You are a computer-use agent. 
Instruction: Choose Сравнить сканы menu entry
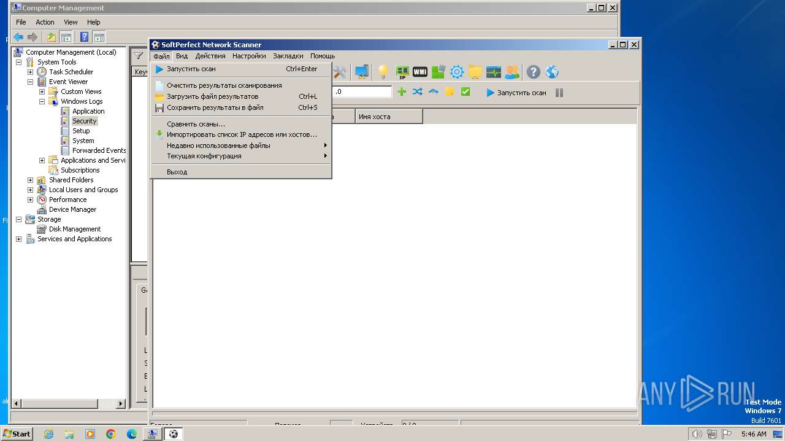241,124
